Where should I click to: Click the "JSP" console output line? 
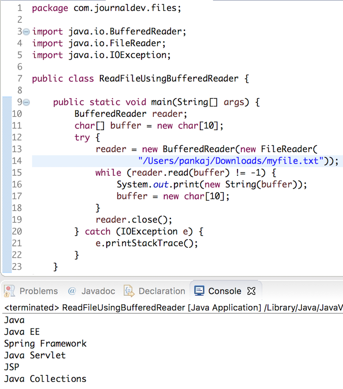pos(12,367)
